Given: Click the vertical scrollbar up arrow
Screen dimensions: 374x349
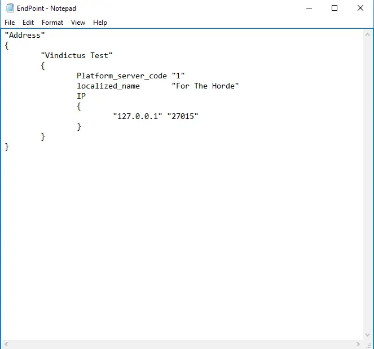Looking at the screenshot, I should (368, 34).
